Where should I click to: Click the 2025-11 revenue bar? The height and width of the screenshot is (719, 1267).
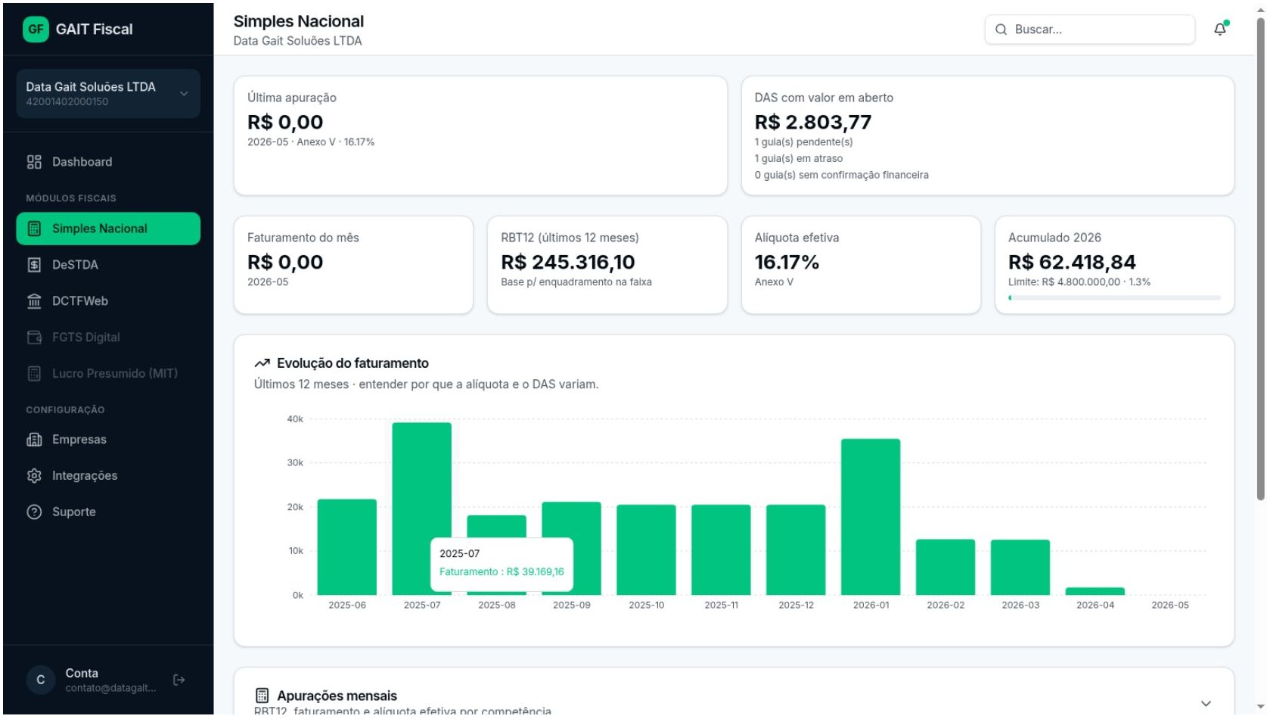(721, 549)
